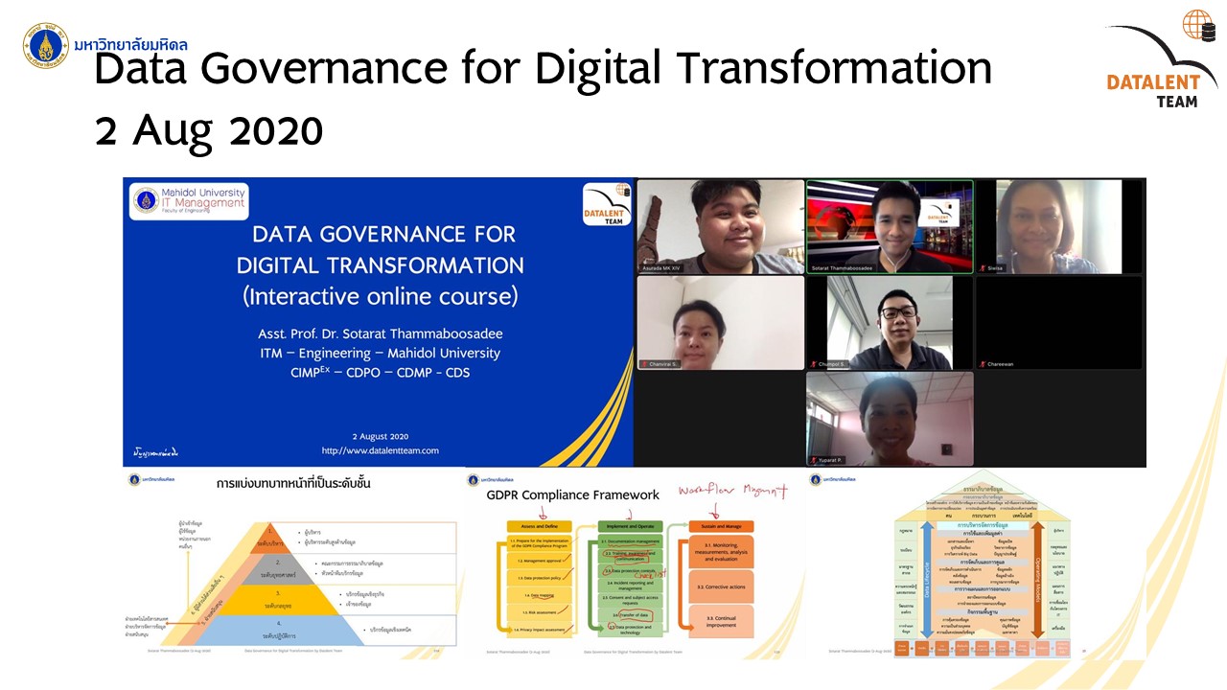Select Chanvirai S. video tile
Viewport: 1227px width, 690px height.
point(721,322)
